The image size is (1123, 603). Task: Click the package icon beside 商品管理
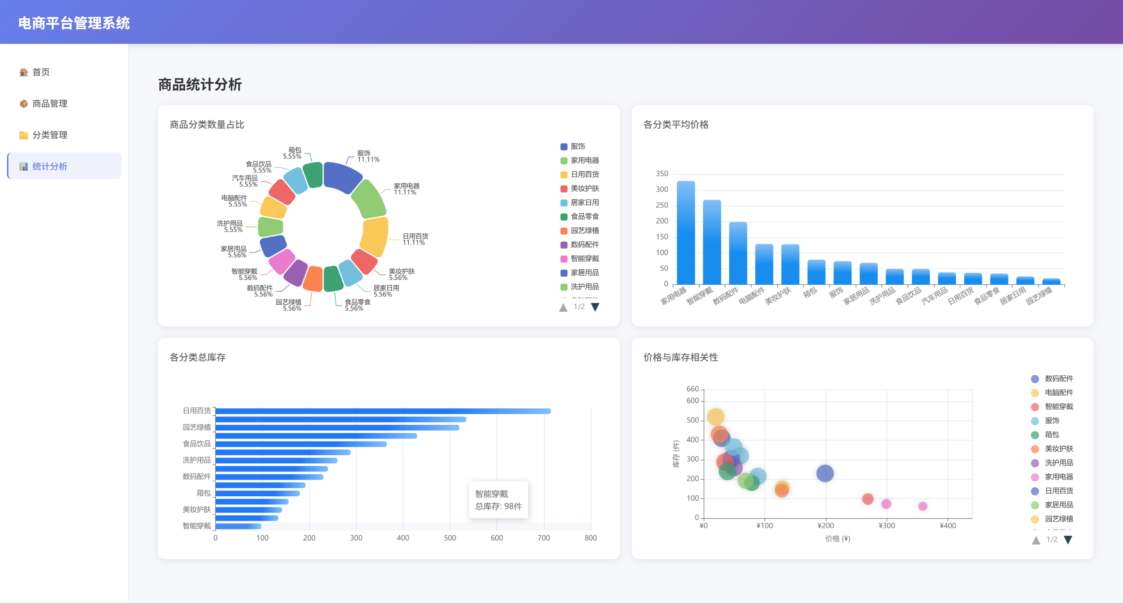coord(23,104)
